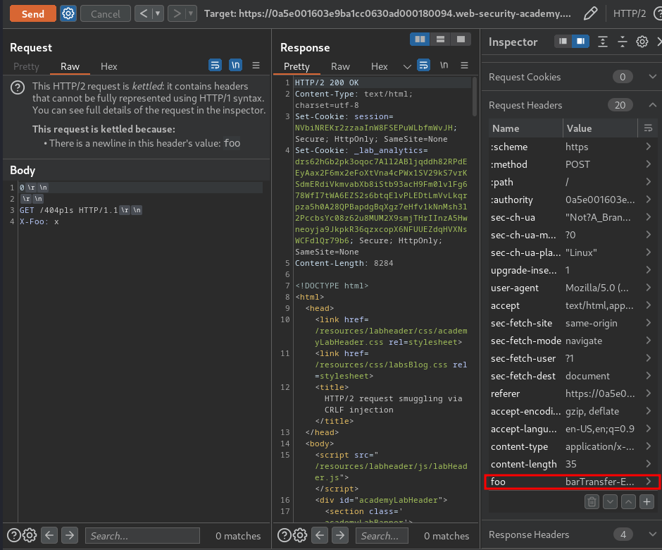Select the referer header row
Viewport: 662px width, 550px height.
pyautogui.click(x=573, y=393)
